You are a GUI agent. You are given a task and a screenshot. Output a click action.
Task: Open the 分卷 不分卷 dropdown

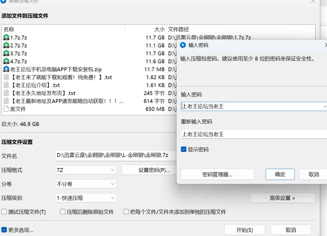click(x=86, y=184)
